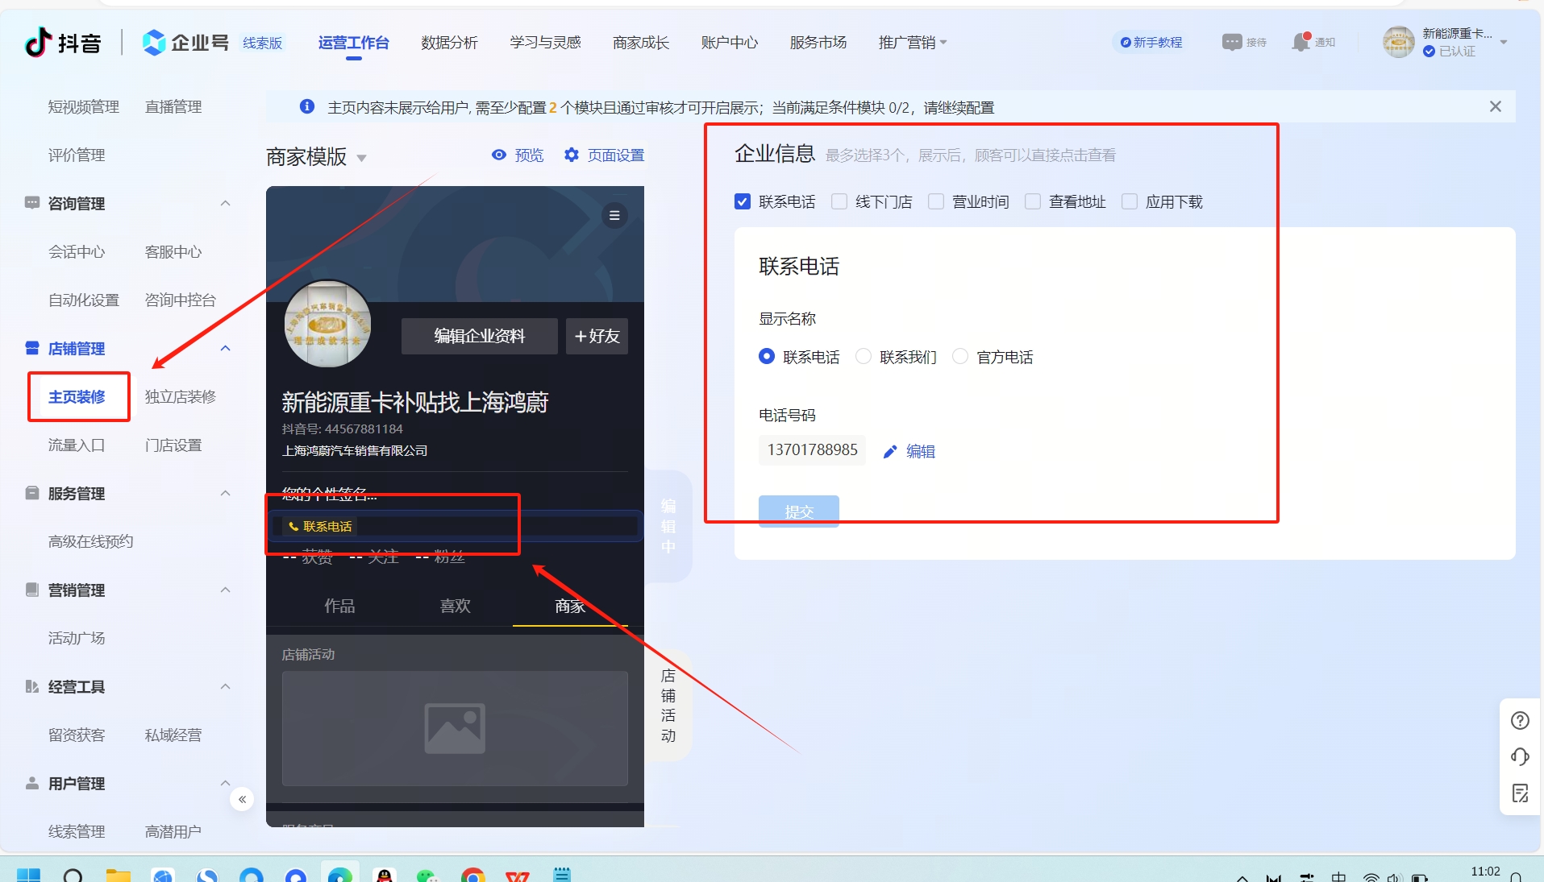Click the +好友 button
This screenshot has height=882, width=1544.
(597, 336)
